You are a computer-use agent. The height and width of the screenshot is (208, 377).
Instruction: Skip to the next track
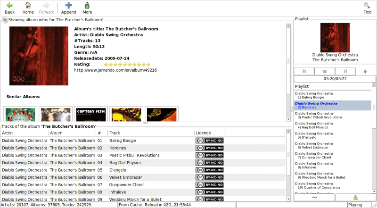(345, 71)
